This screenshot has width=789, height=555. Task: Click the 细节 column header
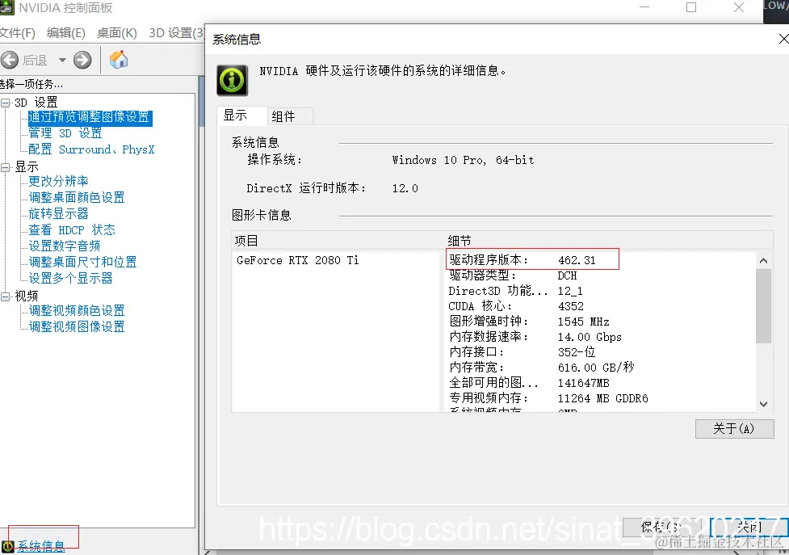click(x=609, y=241)
